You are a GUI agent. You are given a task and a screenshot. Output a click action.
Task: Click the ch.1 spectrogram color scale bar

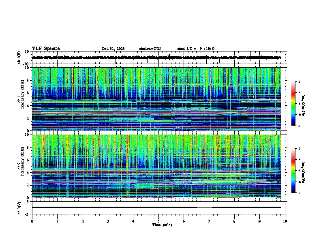tap(293, 104)
